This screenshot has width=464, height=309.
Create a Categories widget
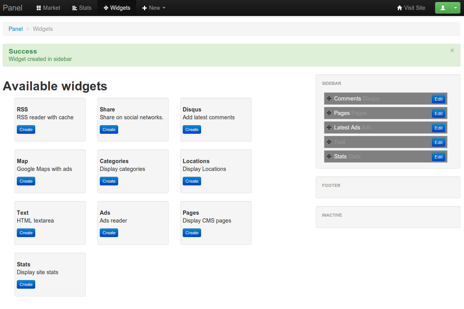pos(109,181)
